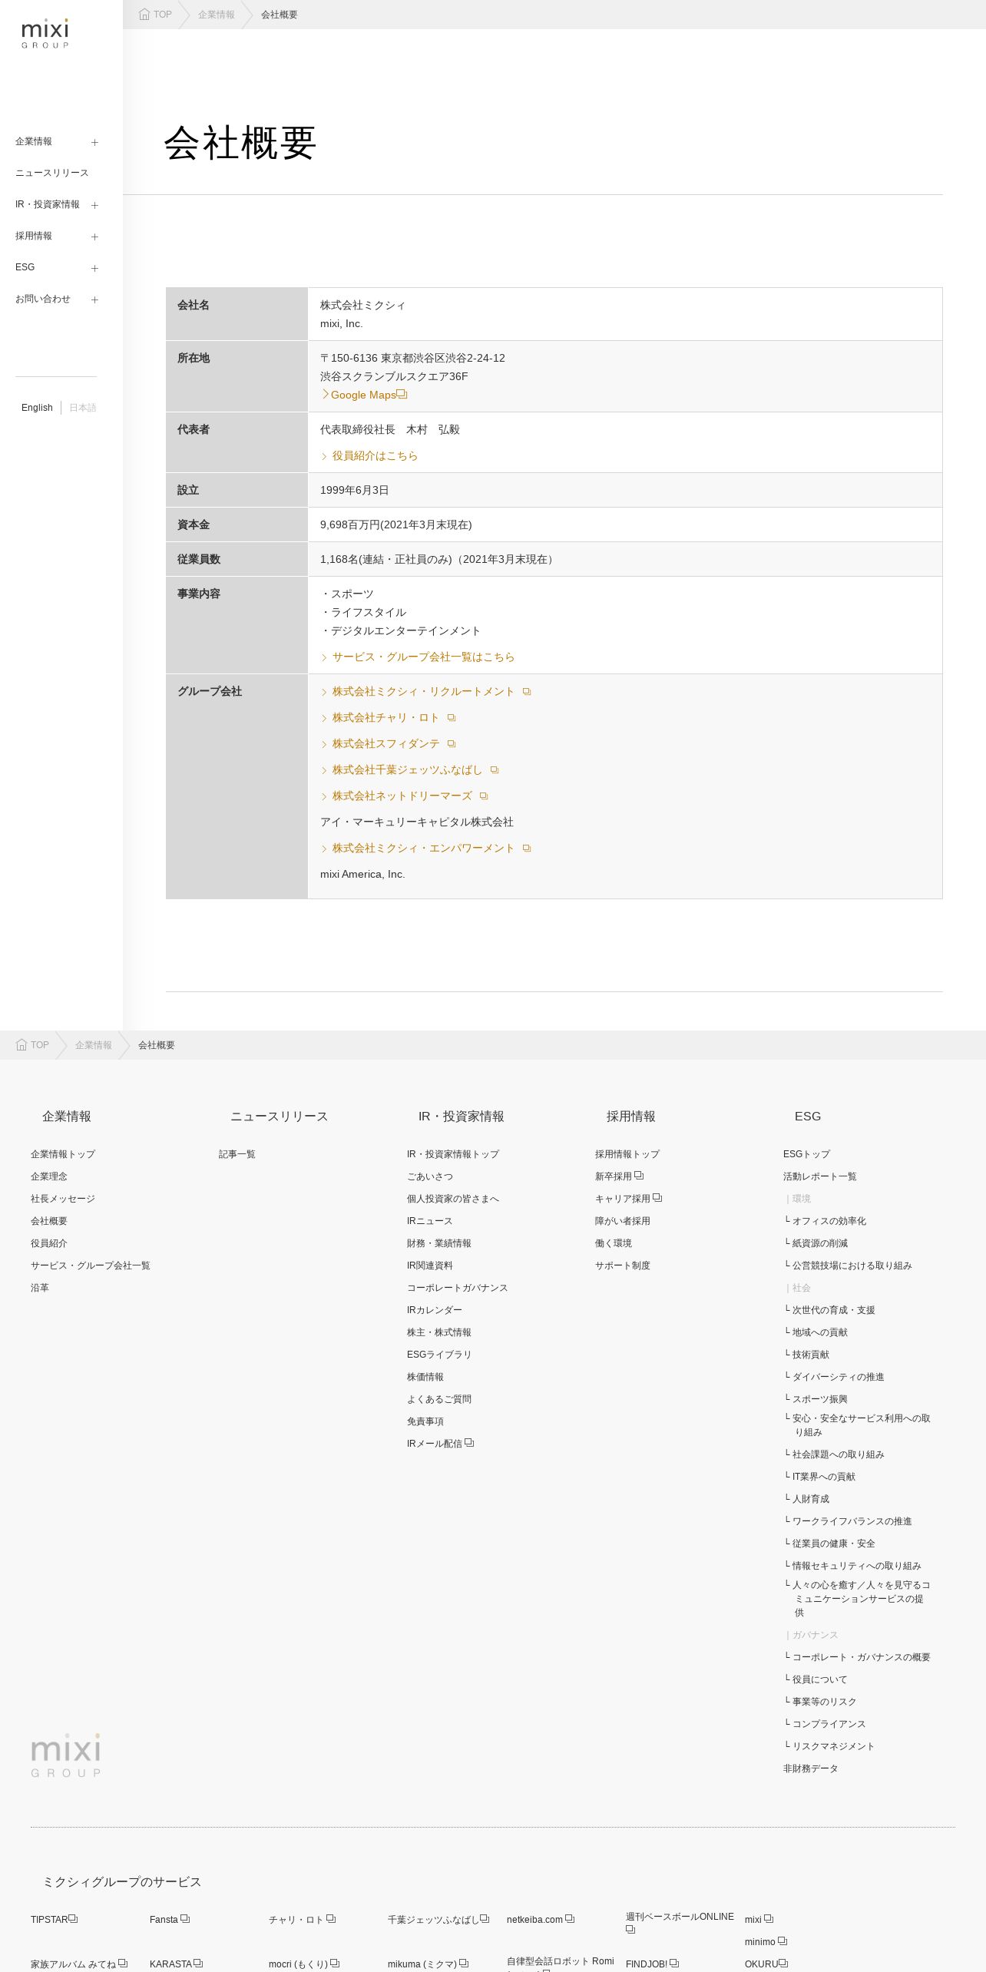Click external icon beside KARASTA

[198, 1964]
